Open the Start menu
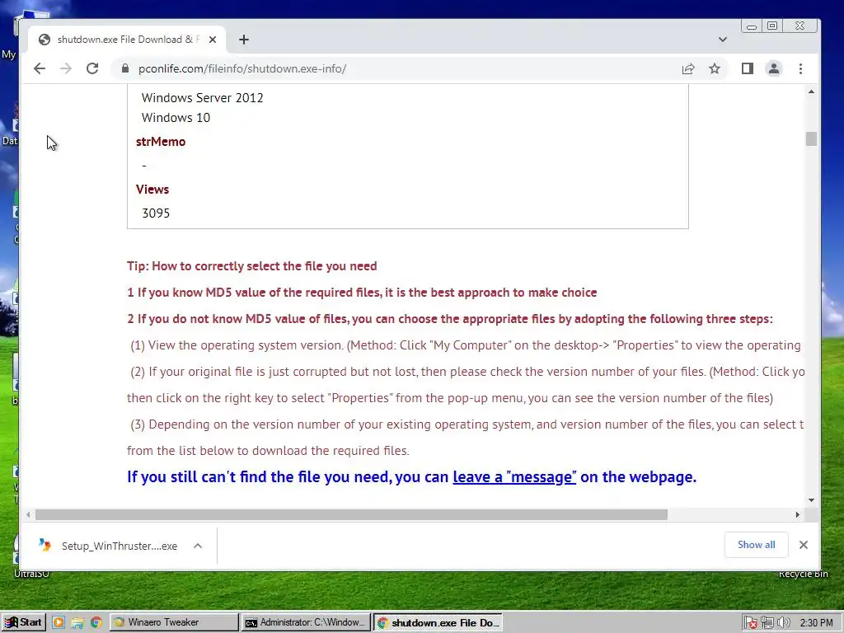The height and width of the screenshot is (633, 844). (x=23, y=622)
